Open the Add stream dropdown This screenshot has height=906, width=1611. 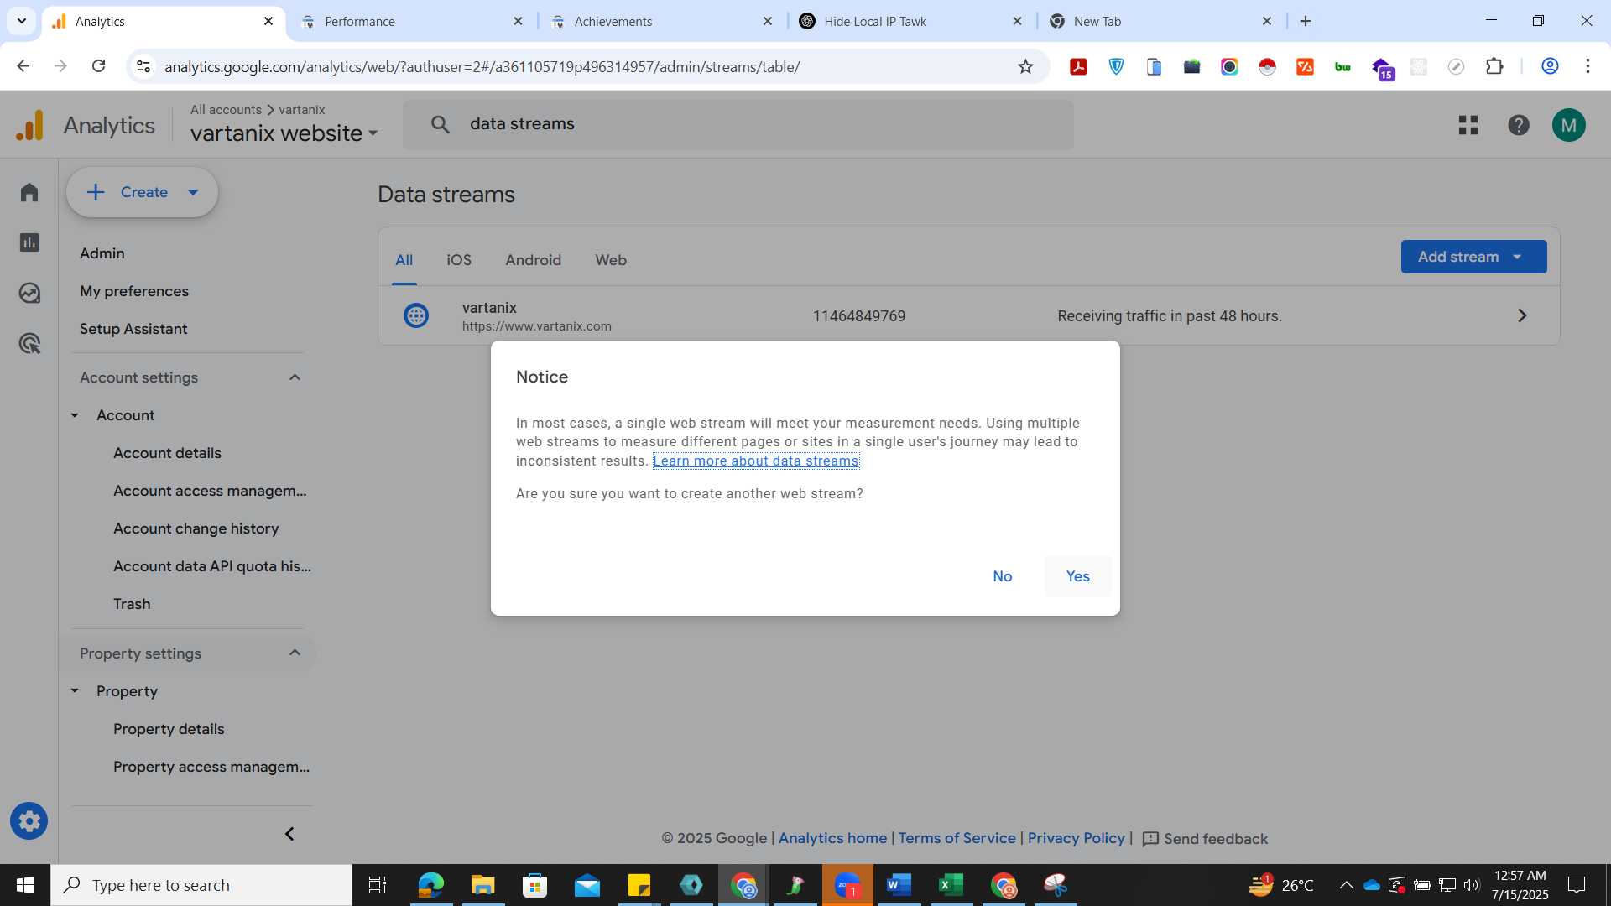[1473, 257]
